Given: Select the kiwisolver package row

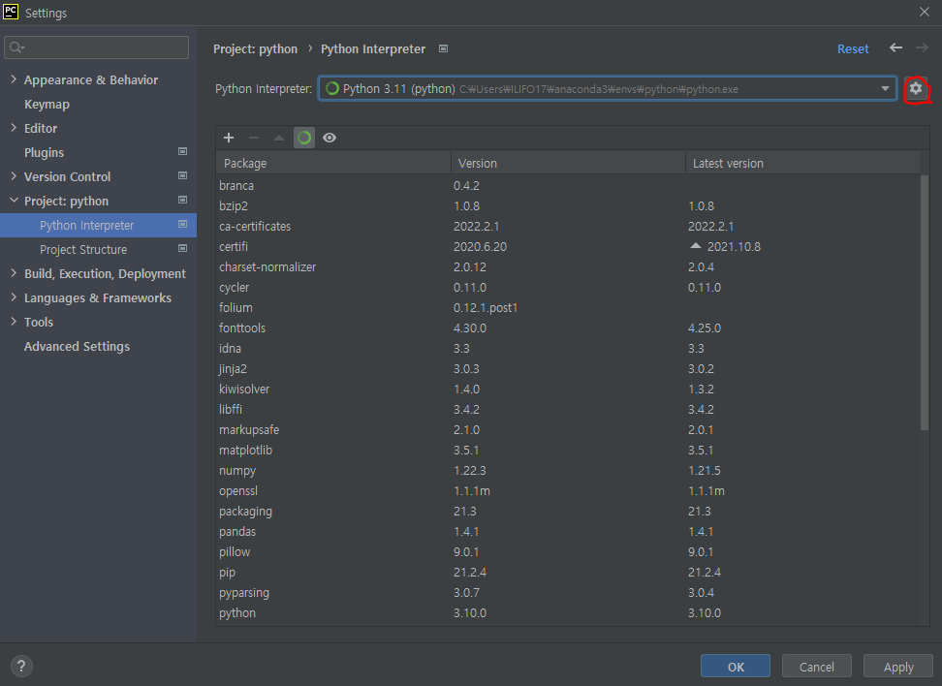Looking at the screenshot, I should [x=568, y=390].
